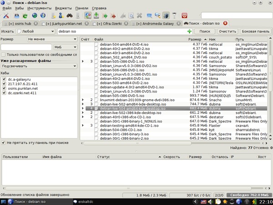Screen dimensions: 273x205
Task: Uncheck the dc.a-galaxy.ru hub checkbox
Action: tap(4, 79)
